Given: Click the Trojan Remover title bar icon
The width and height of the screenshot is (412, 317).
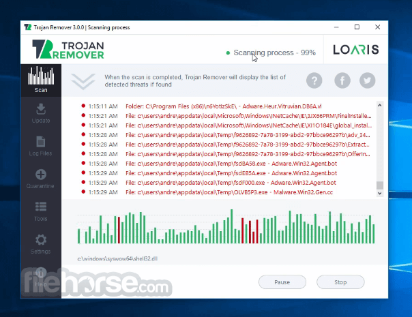Looking at the screenshot, I should 27,27.
